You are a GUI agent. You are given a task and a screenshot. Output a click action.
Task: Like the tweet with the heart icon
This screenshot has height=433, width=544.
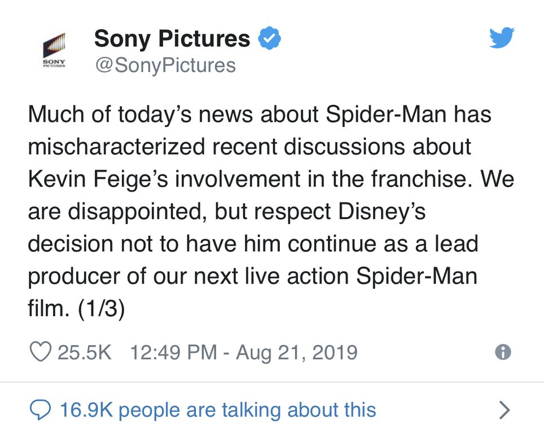40,352
